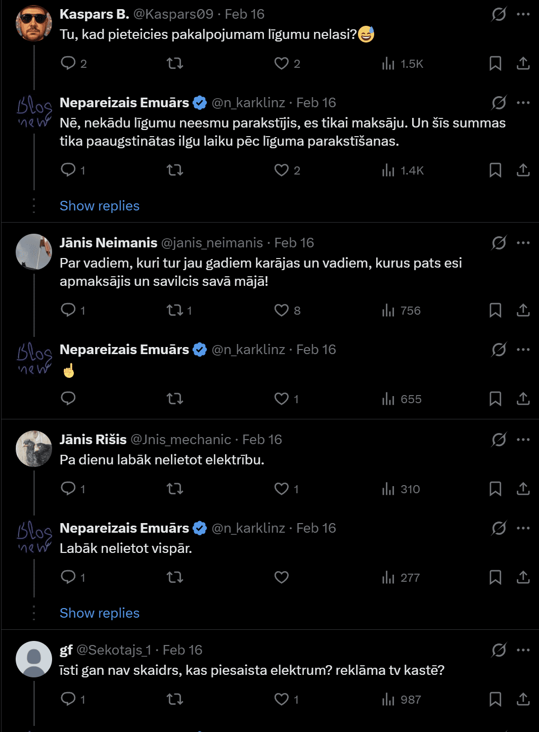
Task: Retweet Jānis Rišis' electricity tweet
Action: [175, 489]
